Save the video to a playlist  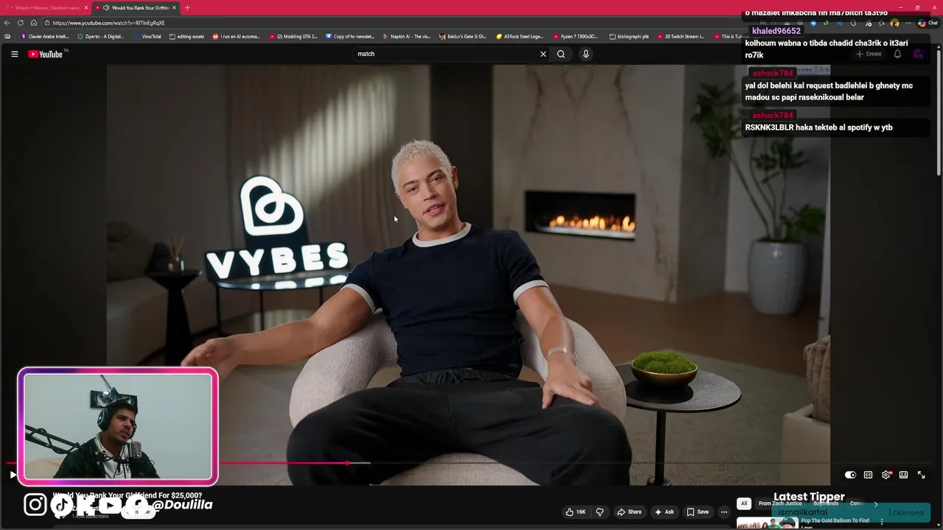tap(698, 512)
